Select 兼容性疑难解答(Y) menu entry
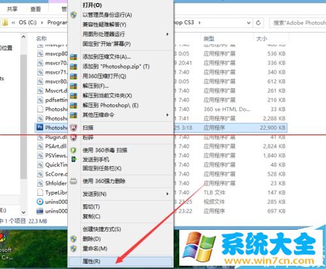 tap(104, 24)
